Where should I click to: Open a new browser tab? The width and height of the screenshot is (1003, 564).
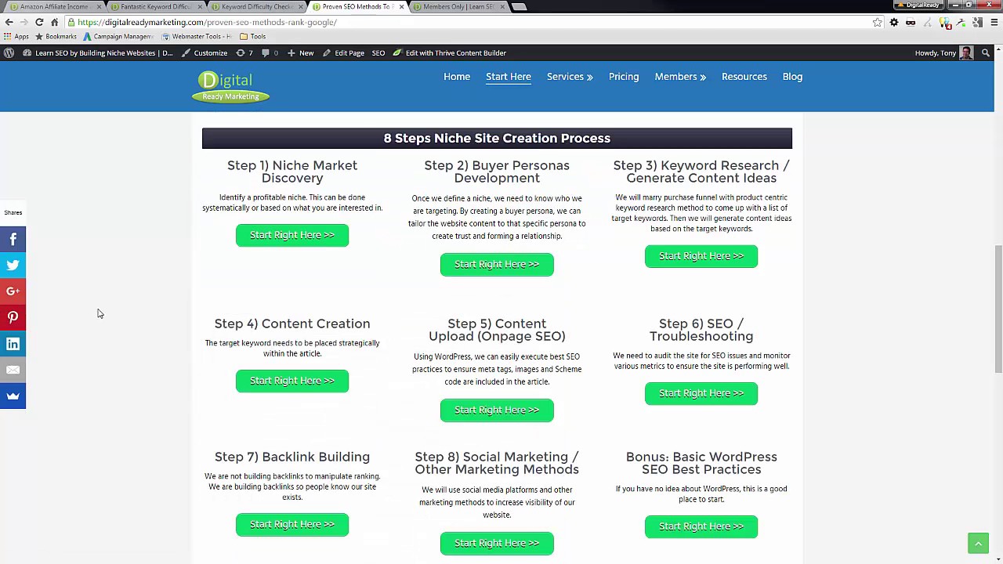coord(519,6)
